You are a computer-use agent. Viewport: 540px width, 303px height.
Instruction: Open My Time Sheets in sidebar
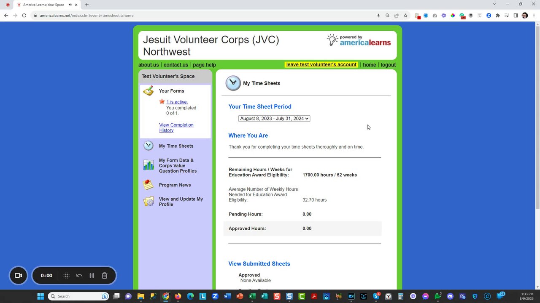pyautogui.click(x=176, y=146)
